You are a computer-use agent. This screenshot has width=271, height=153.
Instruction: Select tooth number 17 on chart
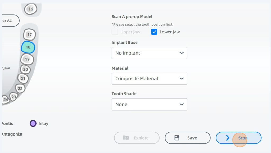tap(29, 35)
